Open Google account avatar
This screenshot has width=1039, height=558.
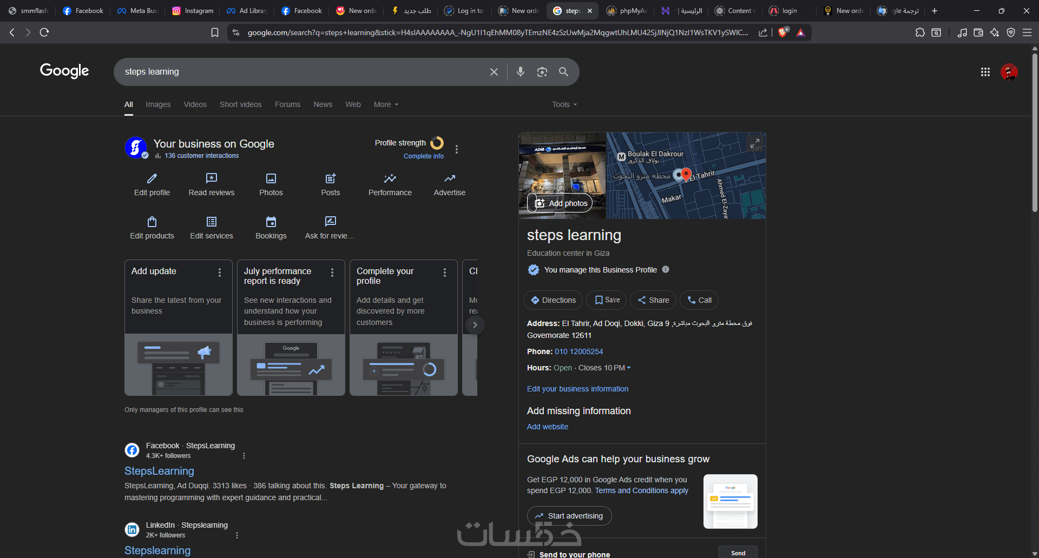[x=1009, y=72]
